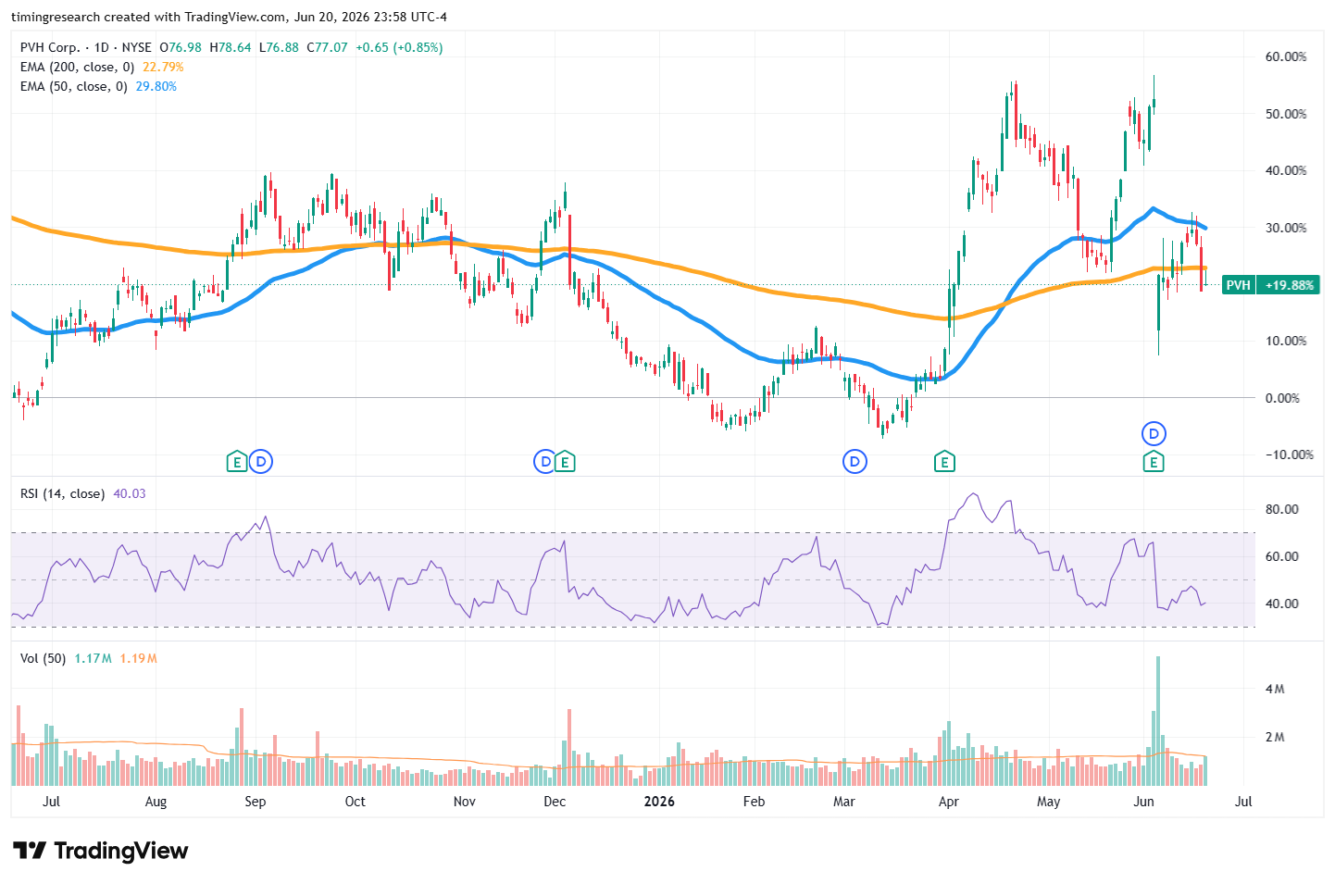Click the RSI value 40.03

tap(130, 493)
